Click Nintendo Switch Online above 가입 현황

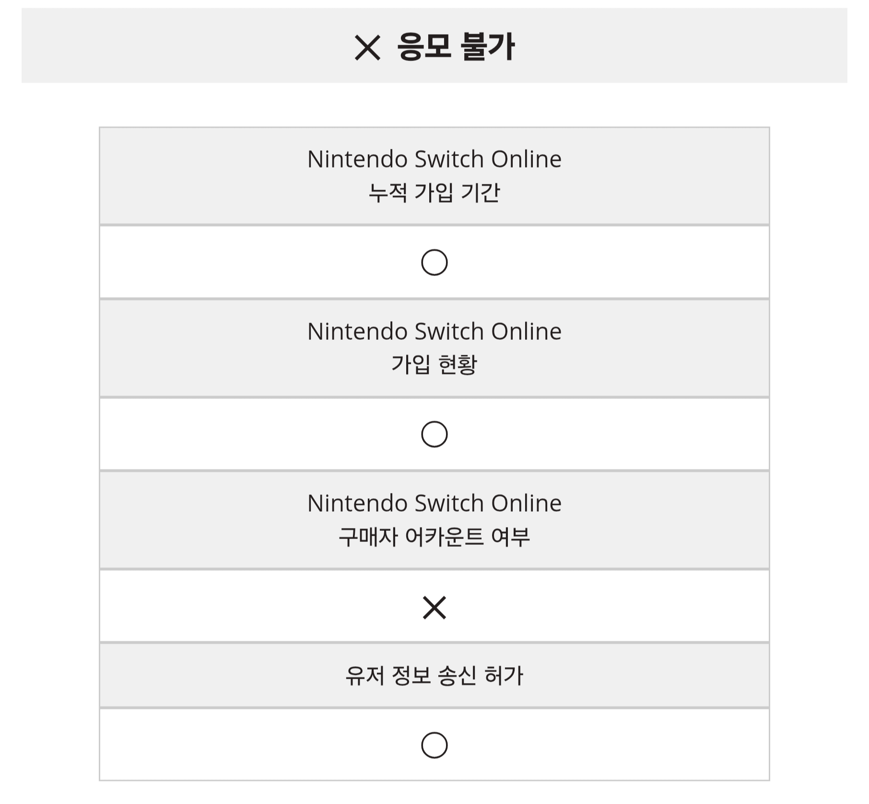[434, 331]
